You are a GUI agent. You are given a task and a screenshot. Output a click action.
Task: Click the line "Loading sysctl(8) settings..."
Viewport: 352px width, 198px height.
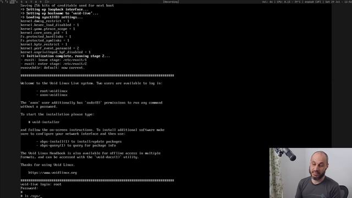click(x=52, y=17)
